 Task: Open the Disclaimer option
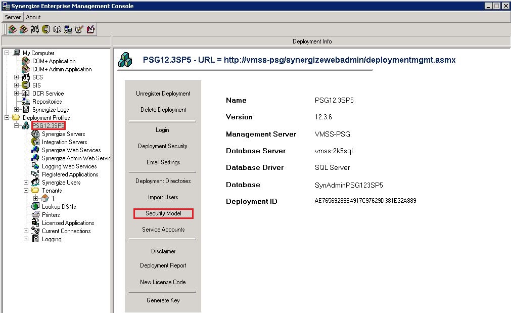point(163,251)
